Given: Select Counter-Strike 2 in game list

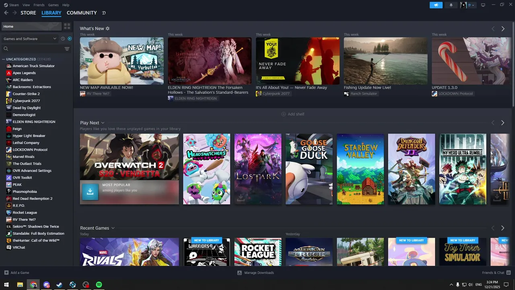Looking at the screenshot, I should (26, 94).
